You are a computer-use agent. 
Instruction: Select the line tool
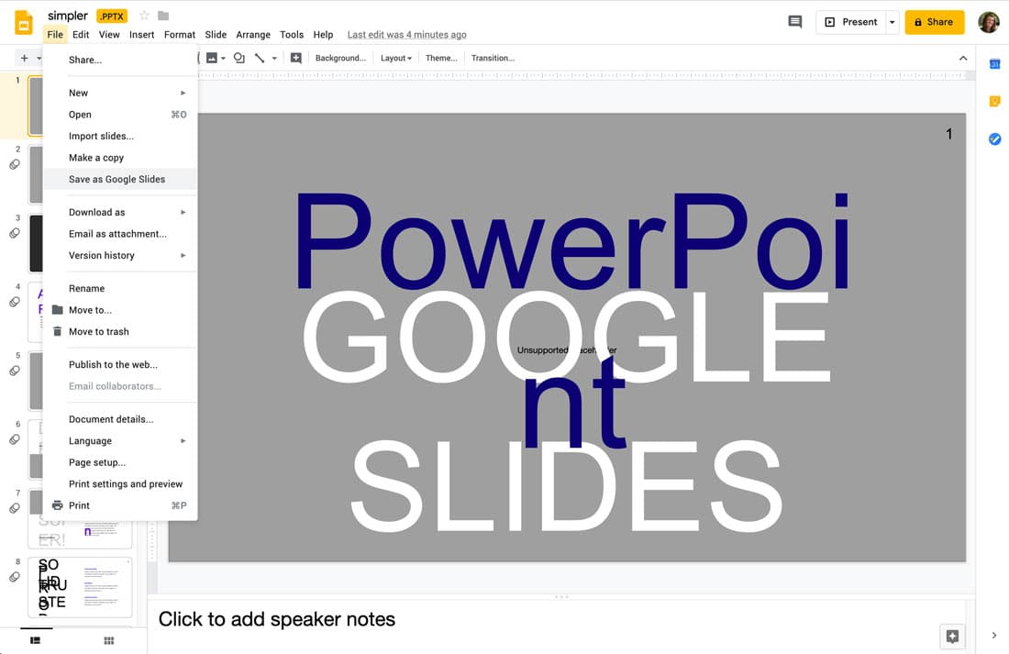260,57
